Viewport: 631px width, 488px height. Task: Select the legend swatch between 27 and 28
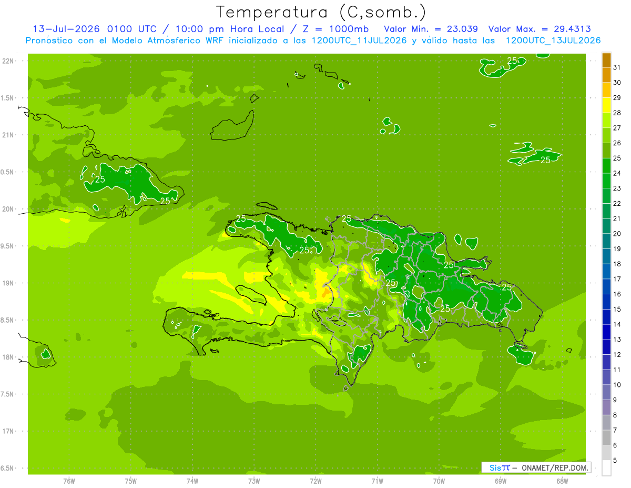point(606,121)
